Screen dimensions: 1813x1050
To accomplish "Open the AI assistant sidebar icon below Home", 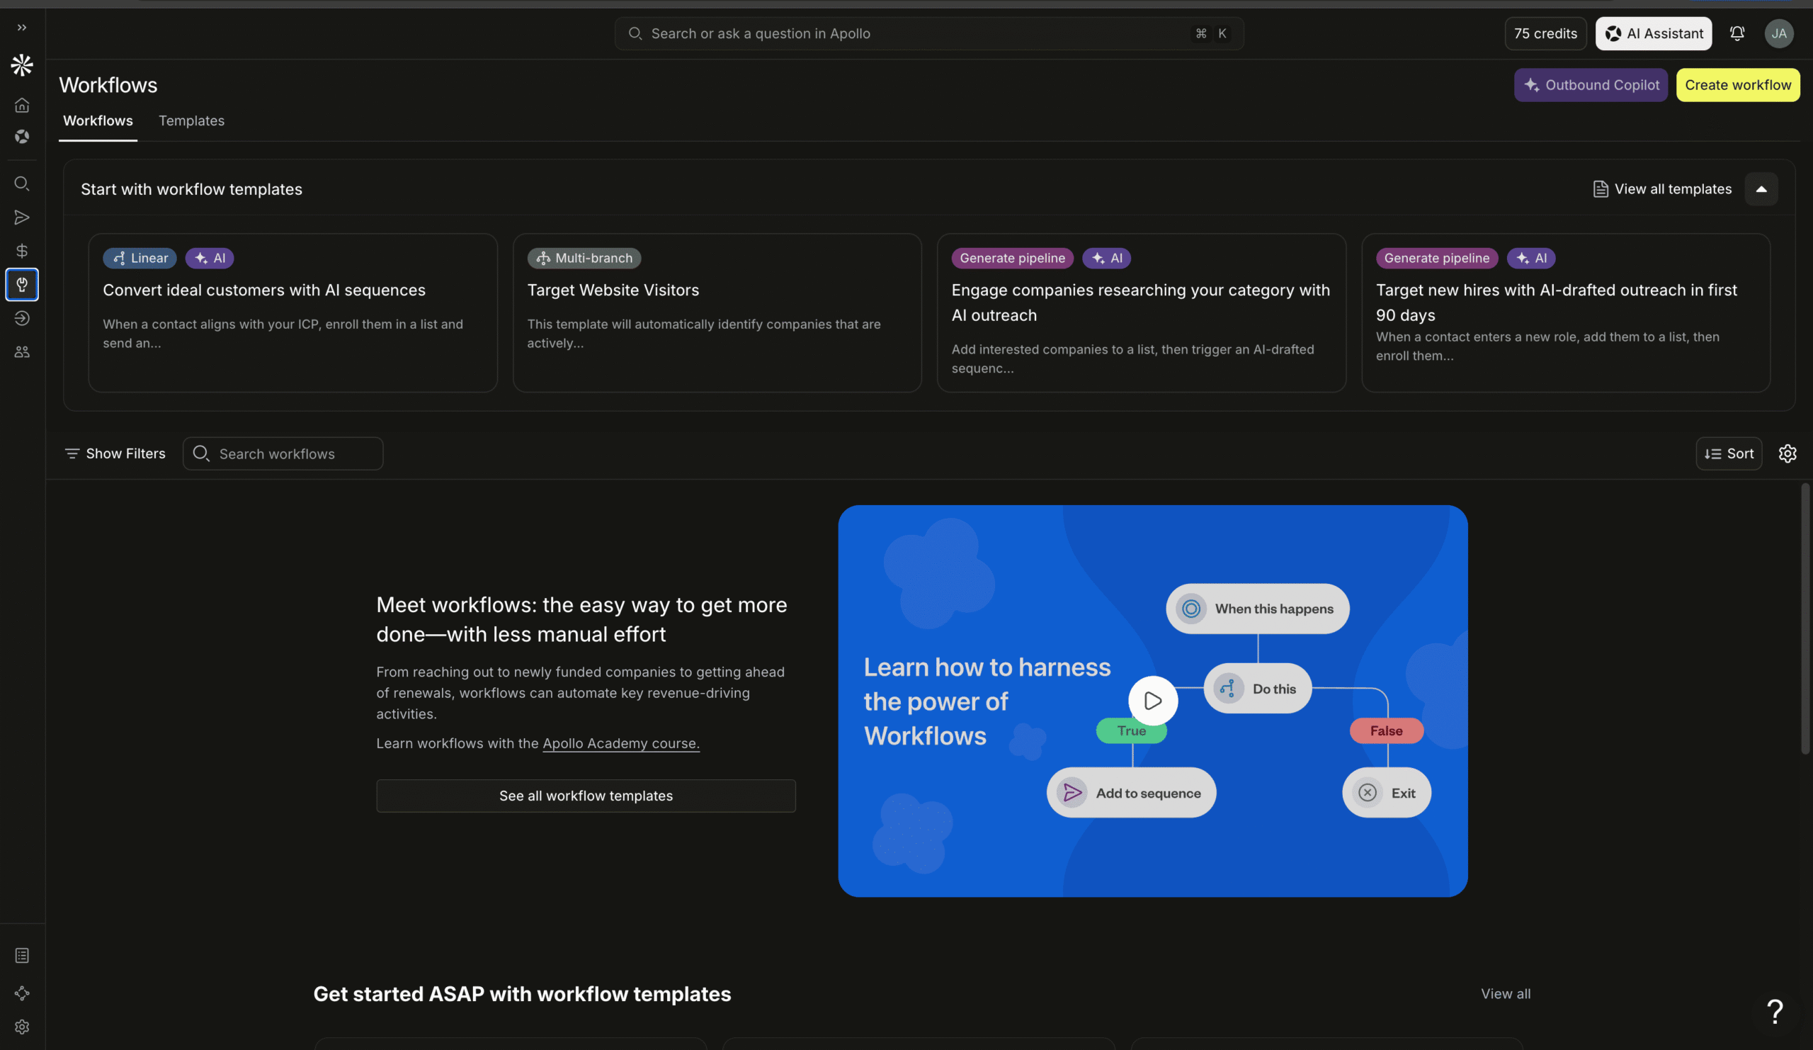I will point(22,137).
